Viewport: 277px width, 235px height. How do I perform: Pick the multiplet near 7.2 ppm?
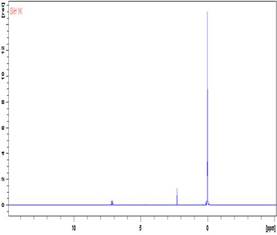[x=112, y=203]
